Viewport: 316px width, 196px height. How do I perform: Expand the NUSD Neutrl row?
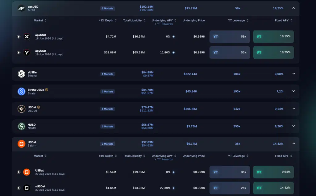[x=294, y=126]
